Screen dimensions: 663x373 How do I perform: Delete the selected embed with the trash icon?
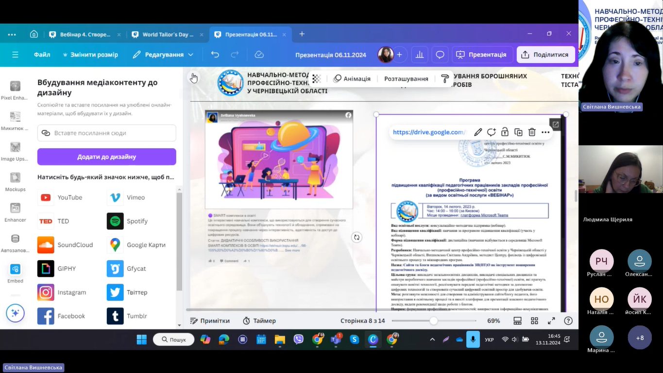coord(532,132)
